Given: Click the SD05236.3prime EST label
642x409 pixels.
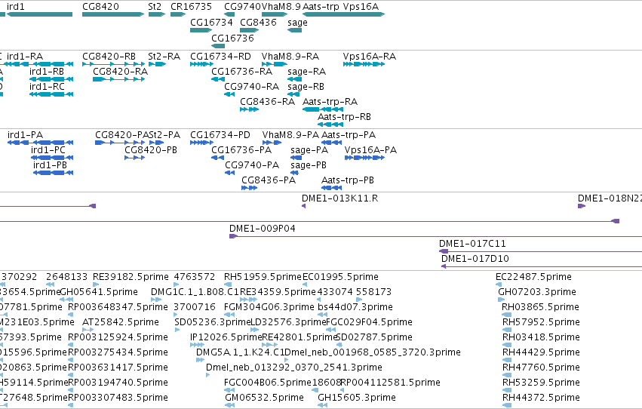Looking at the screenshot, I should (213, 322).
